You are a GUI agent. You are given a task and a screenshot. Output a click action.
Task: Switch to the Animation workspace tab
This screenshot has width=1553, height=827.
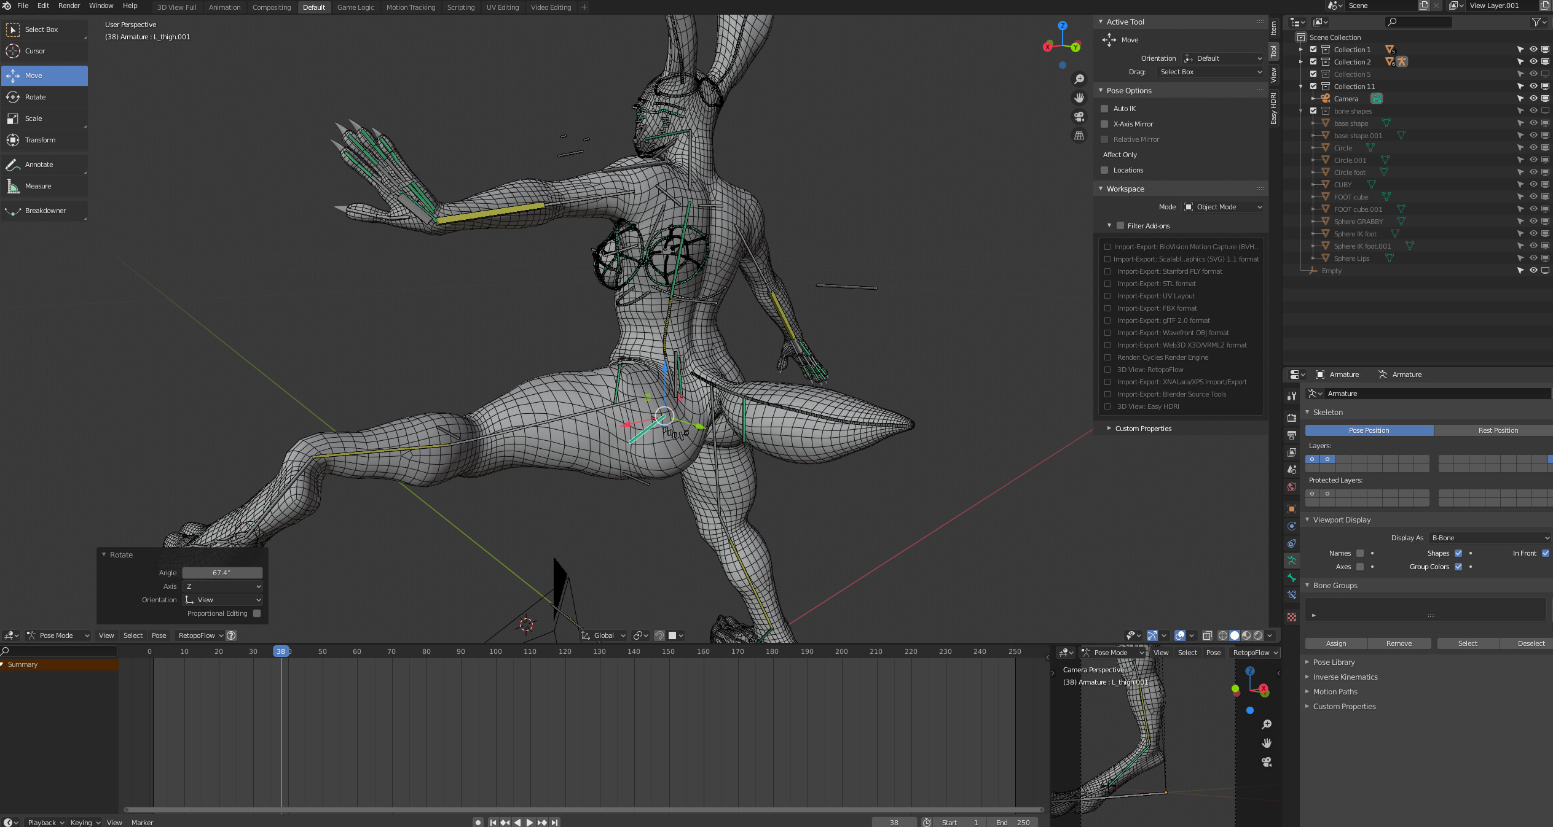(224, 7)
